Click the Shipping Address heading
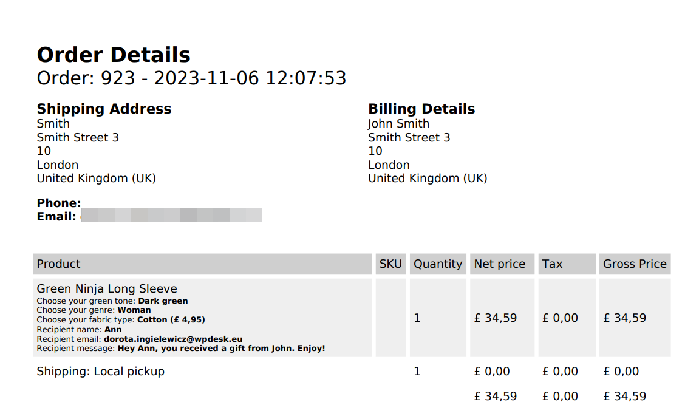 click(x=104, y=109)
